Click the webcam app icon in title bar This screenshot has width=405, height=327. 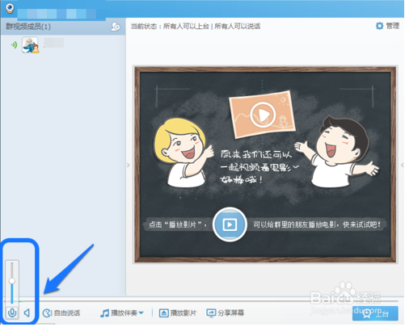coord(10,8)
